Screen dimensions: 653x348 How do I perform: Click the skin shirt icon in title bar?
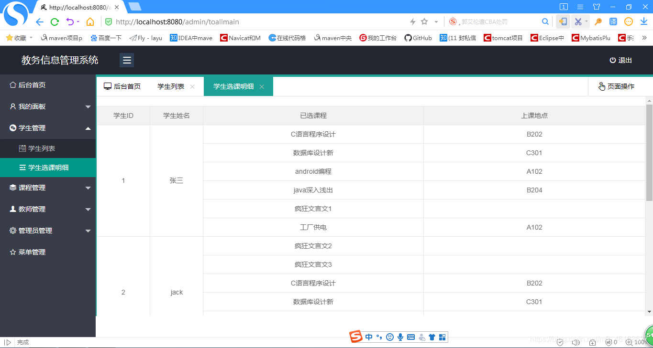[597, 7]
